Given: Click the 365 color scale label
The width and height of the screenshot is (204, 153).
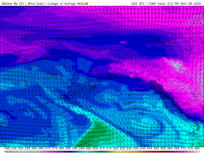Looking at the screenshot, I should pyautogui.click(x=176, y=148).
